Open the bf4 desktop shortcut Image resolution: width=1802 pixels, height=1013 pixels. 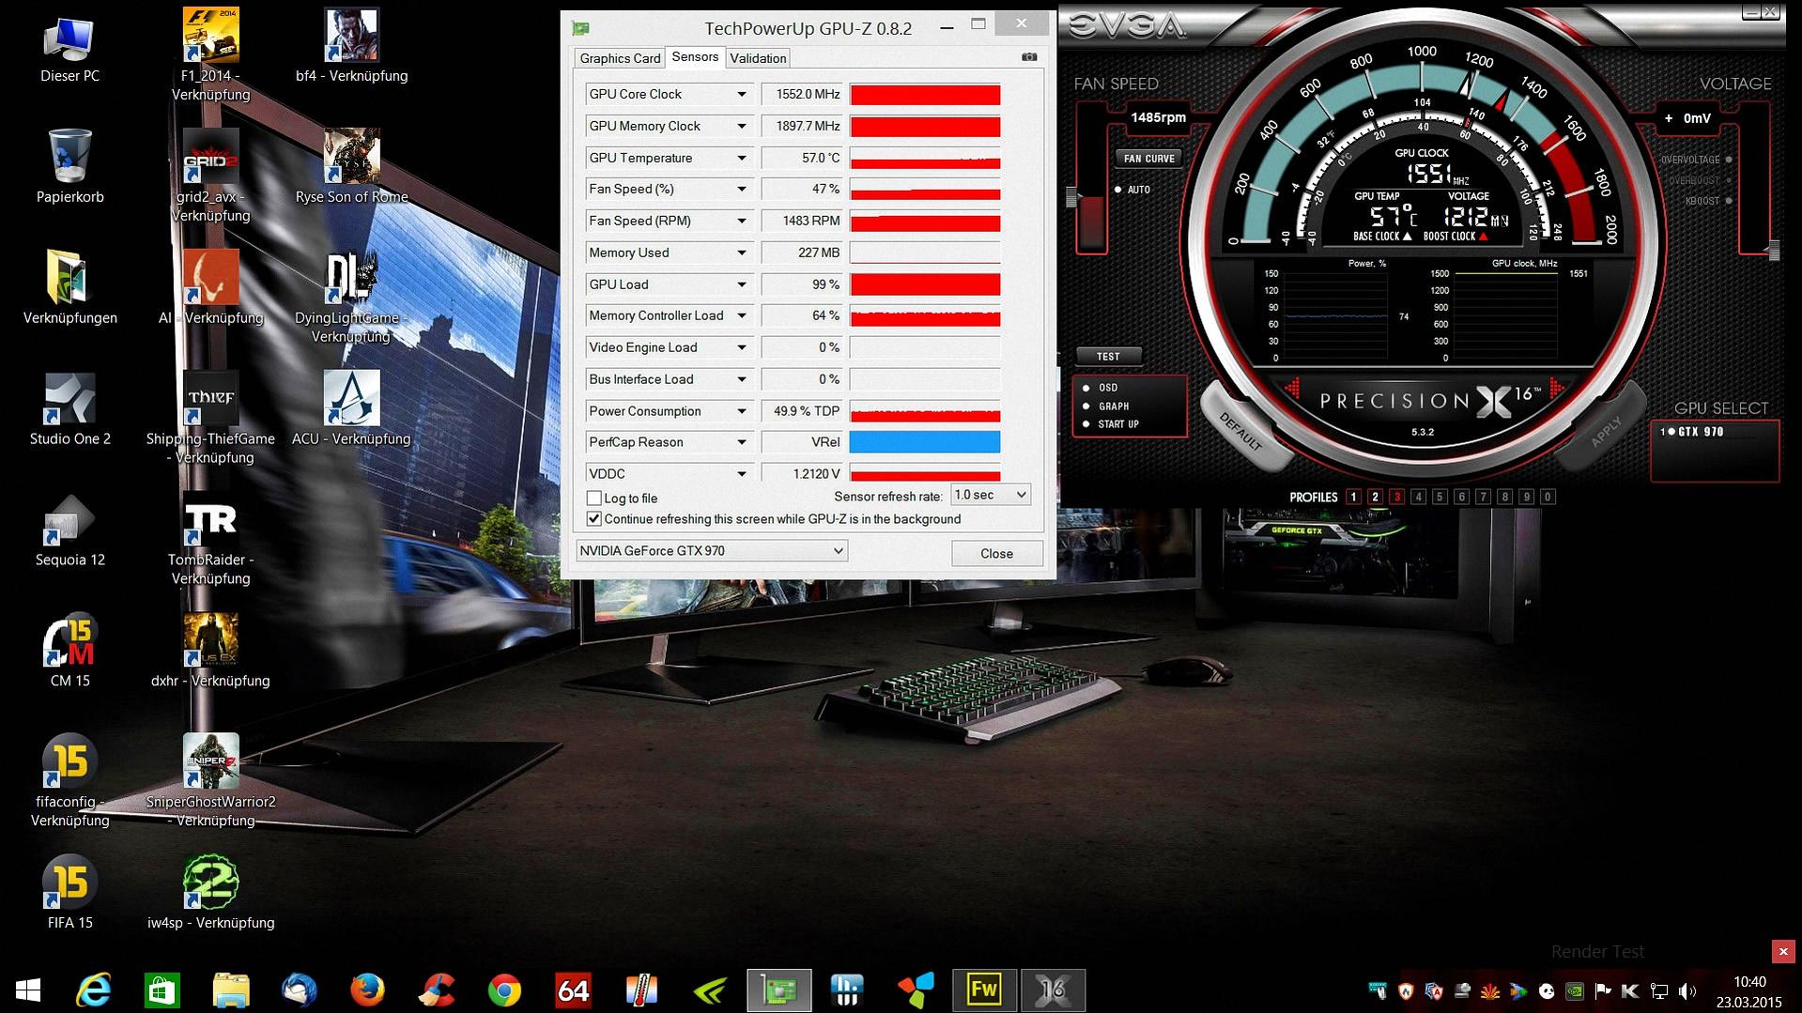351,35
